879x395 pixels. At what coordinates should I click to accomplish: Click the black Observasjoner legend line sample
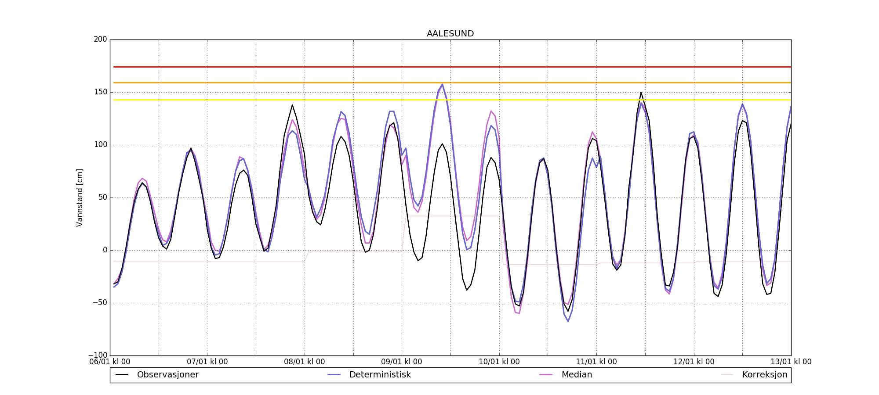(122, 375)
